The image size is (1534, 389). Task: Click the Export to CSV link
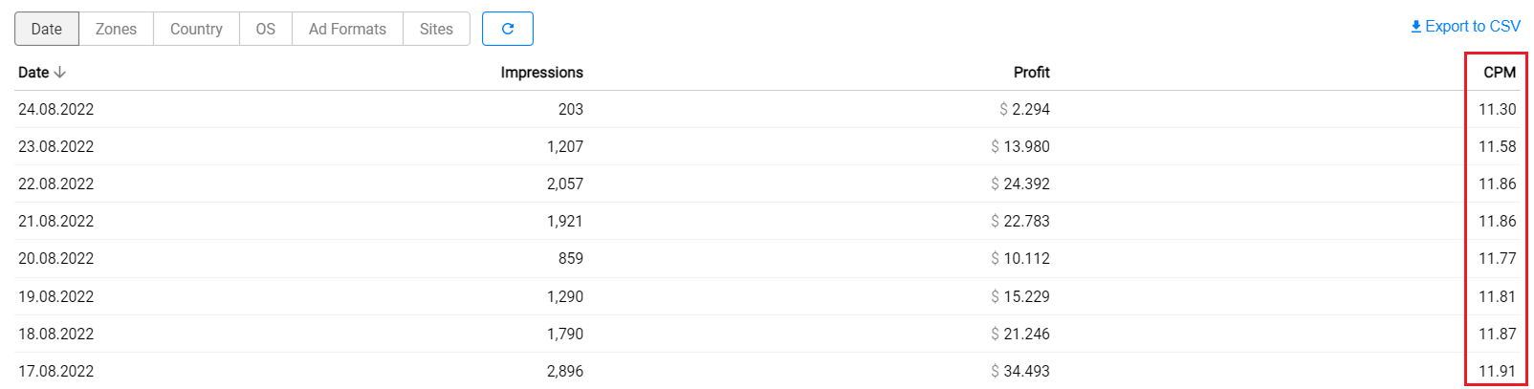click(1472, 27)
